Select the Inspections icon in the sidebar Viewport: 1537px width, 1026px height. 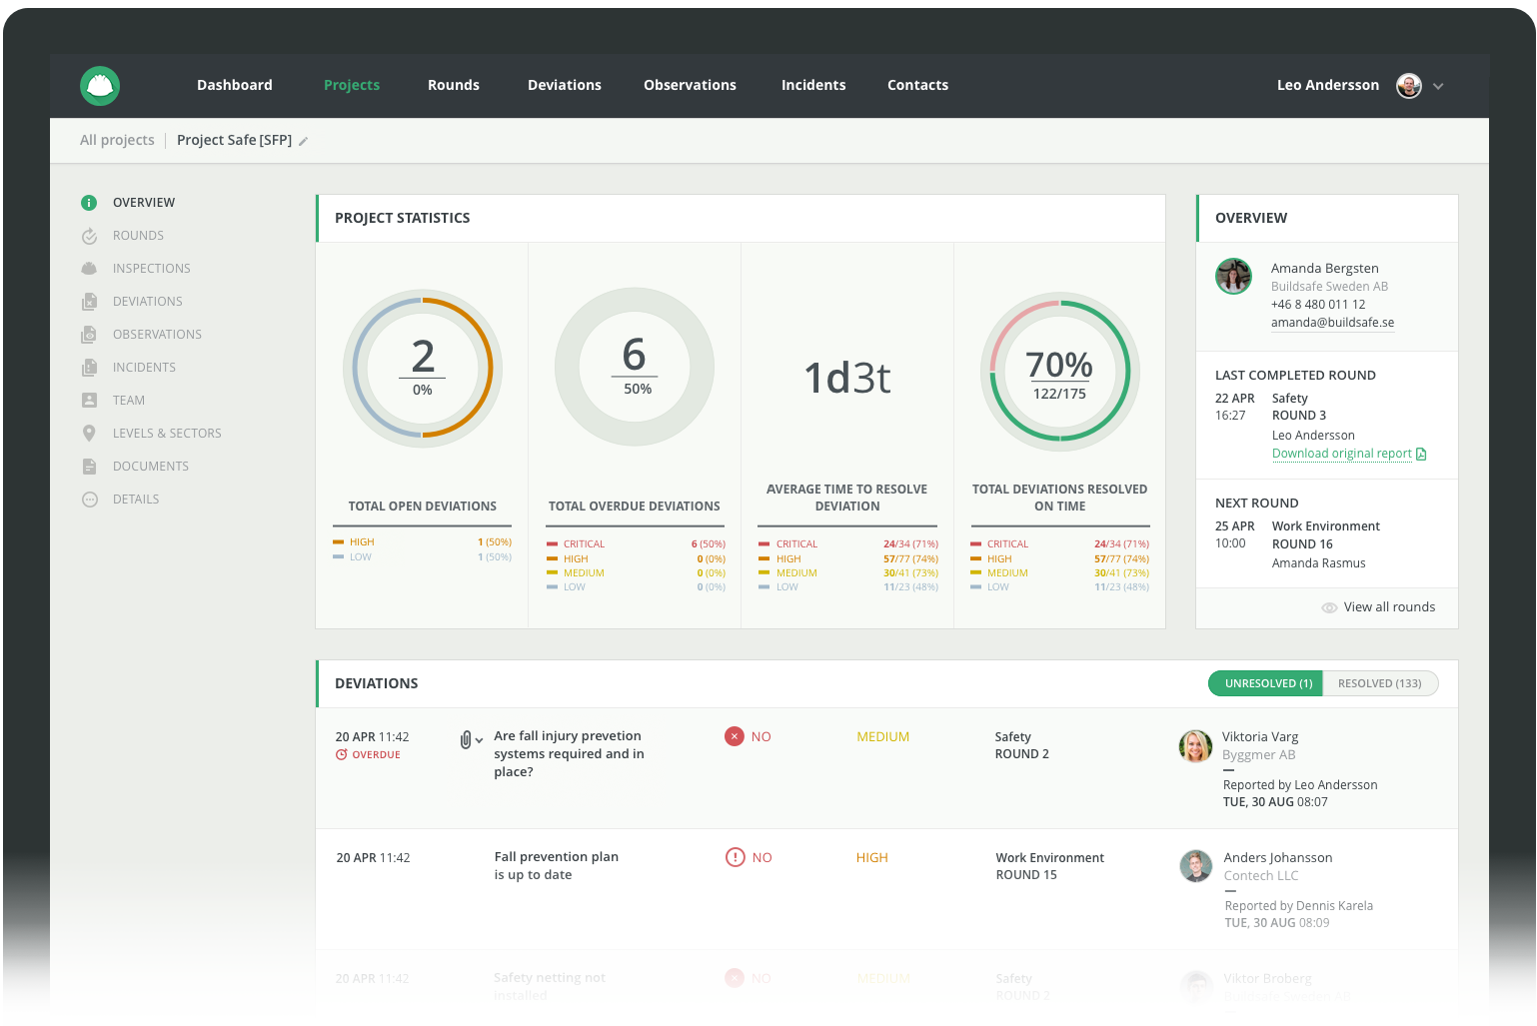click(x=89, y=268)
